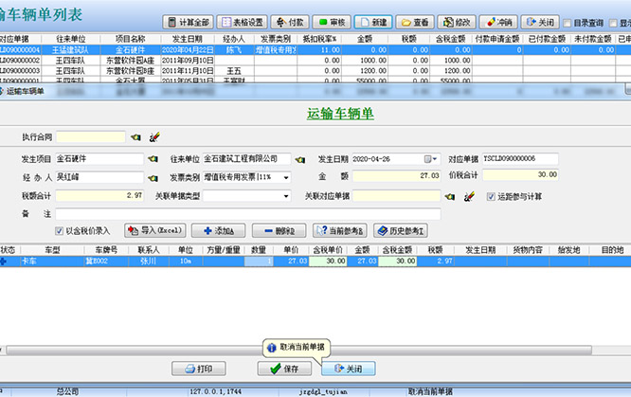Viewport: 631px width, 397px height.
Task: Click the 修改 edit toolbar button
Action: point(458,22)
